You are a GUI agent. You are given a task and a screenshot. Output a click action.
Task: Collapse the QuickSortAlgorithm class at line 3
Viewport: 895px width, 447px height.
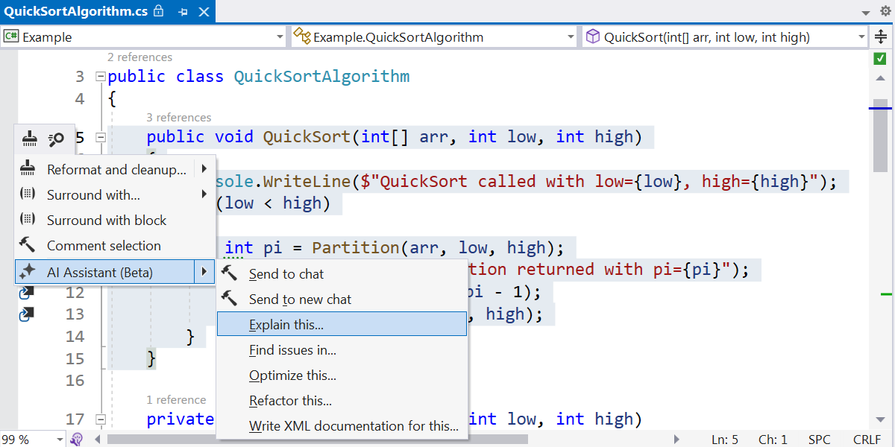100,77
